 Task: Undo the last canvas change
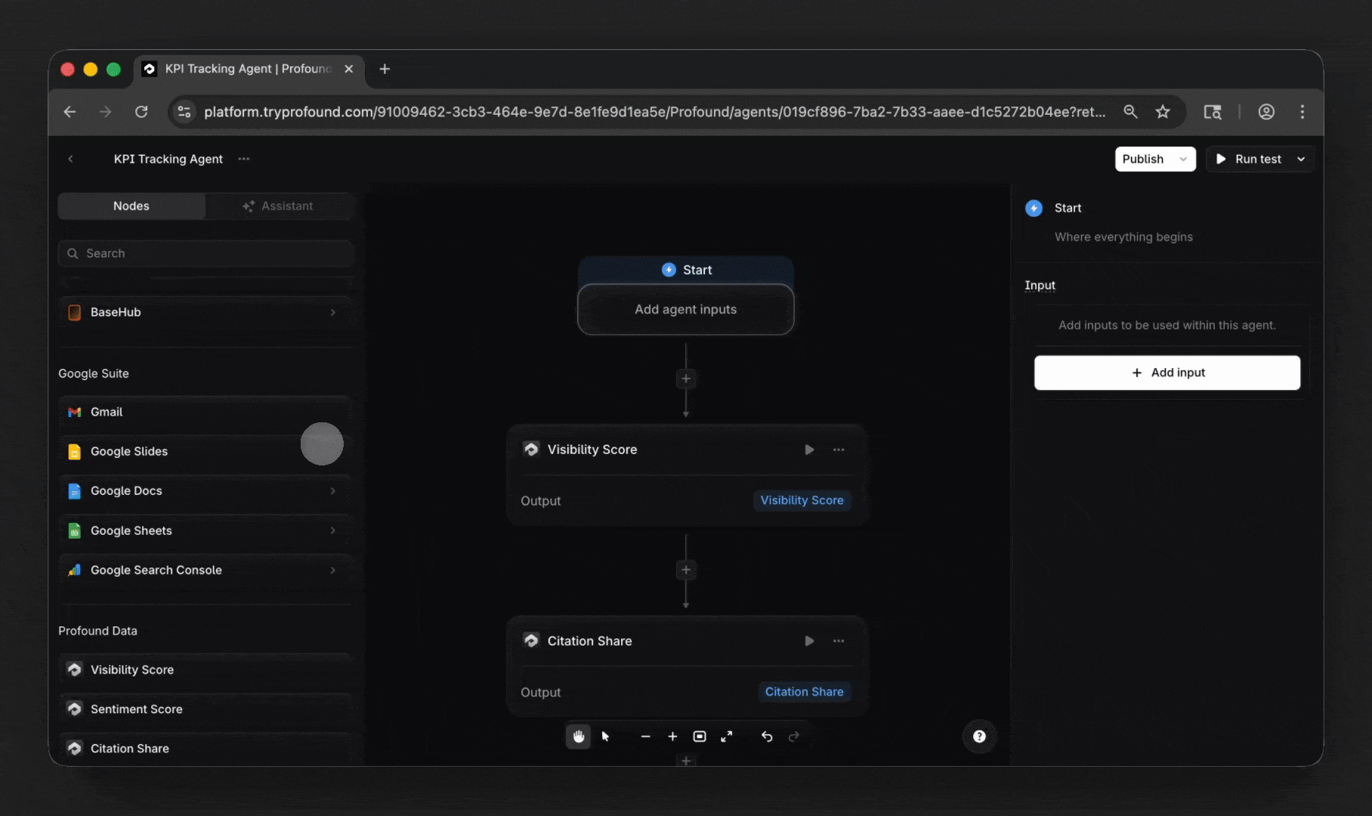pos(767,737)
